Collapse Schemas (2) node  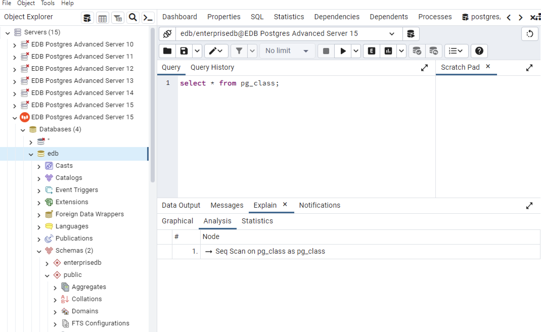pyautogui.click(x=39, y=251)
